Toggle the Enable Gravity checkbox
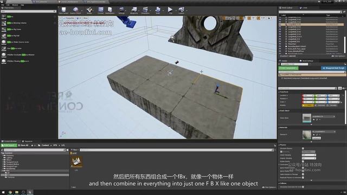Image resolution: width=347 pixels, height=195 pixels. pyautogui.click(x=303, y=161)
